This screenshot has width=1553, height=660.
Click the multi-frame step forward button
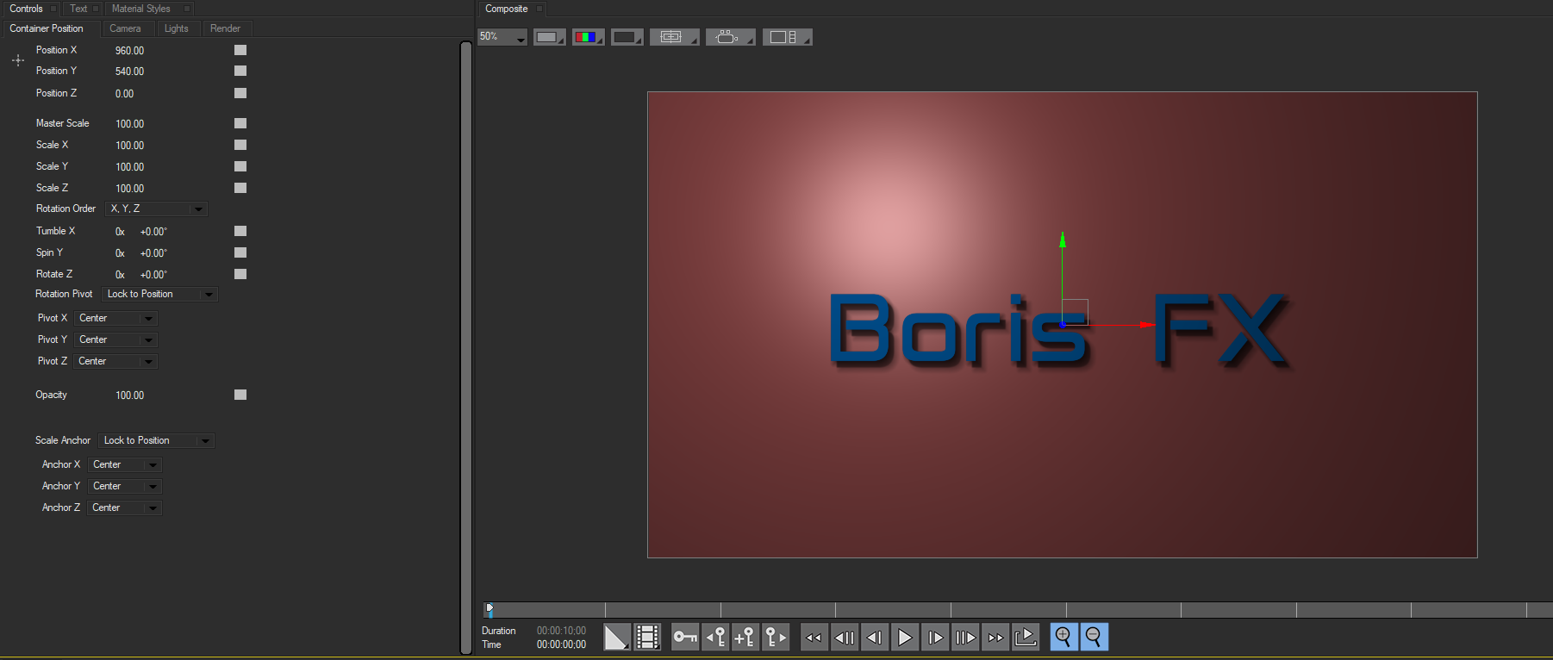tap(965, 638)
